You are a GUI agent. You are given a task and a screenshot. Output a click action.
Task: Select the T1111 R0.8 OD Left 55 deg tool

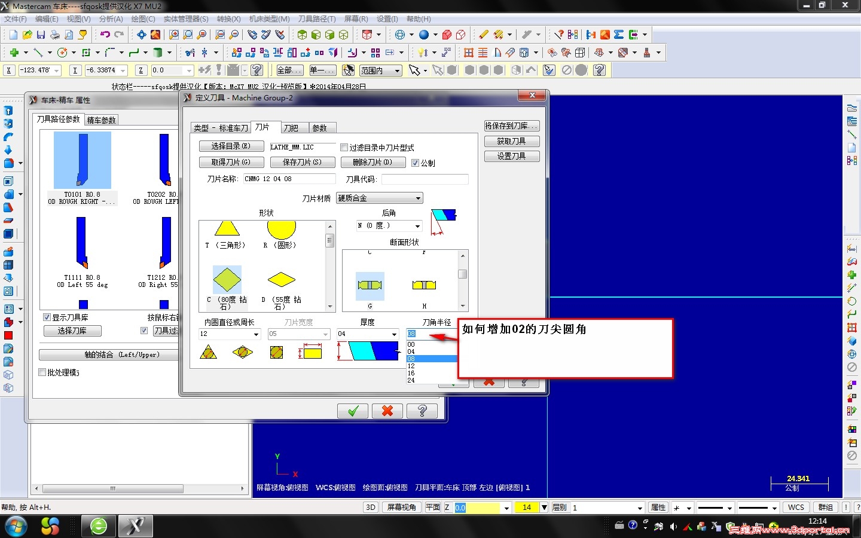coord(83,252)
